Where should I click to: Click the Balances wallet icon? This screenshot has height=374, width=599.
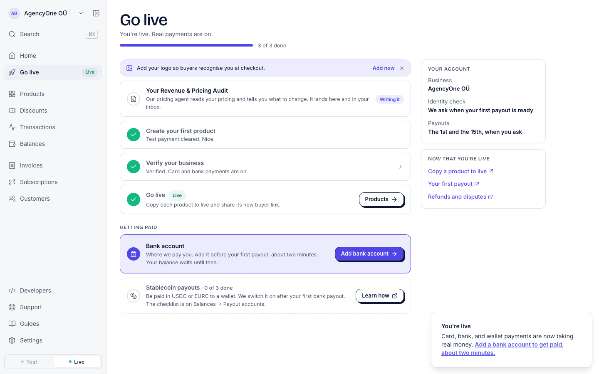12,144
